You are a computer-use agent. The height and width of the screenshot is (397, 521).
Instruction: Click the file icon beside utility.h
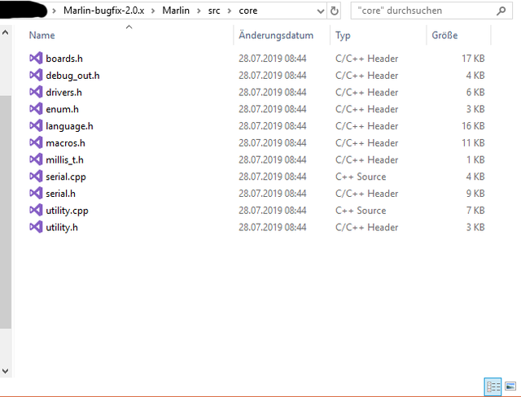click(x=36, y=227)
